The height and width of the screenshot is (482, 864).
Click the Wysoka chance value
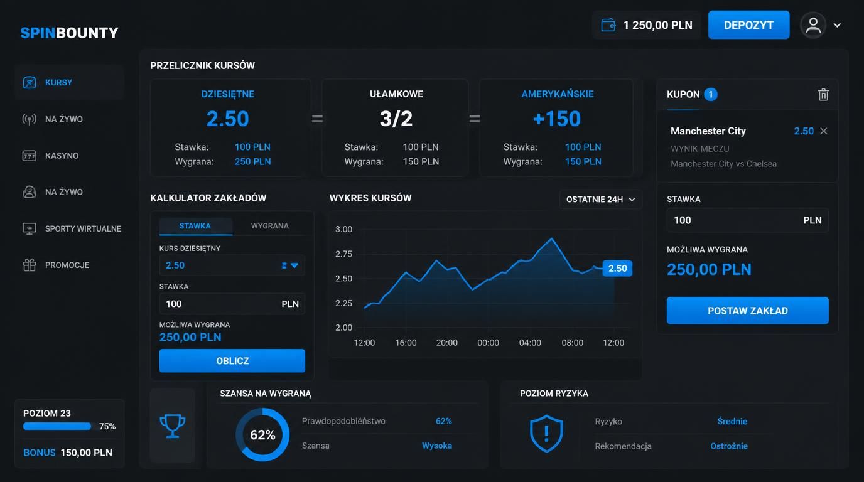(437, 446)
